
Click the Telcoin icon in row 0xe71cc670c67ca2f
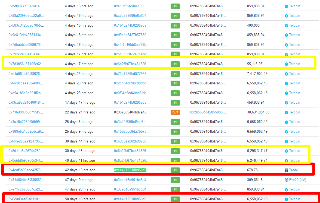286,189
